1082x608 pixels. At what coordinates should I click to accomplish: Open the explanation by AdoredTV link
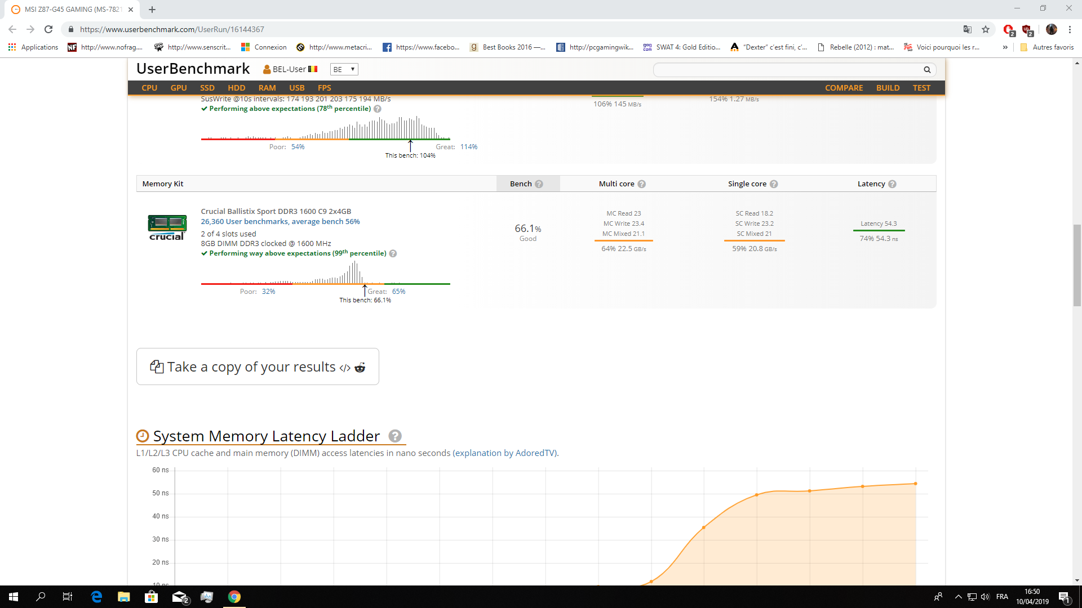tap(505, 453)
